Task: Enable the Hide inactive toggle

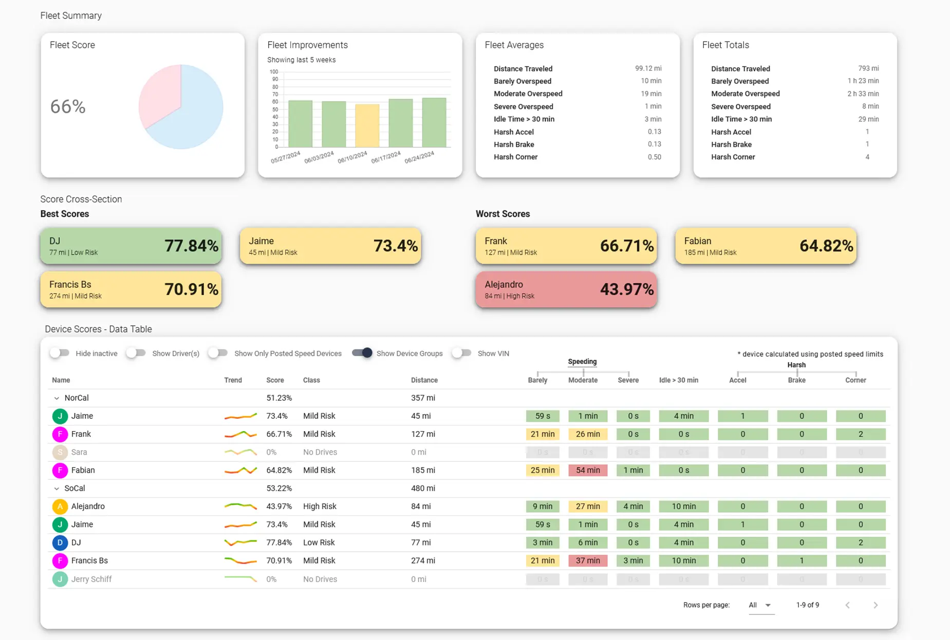Action: tap(60, 353)
